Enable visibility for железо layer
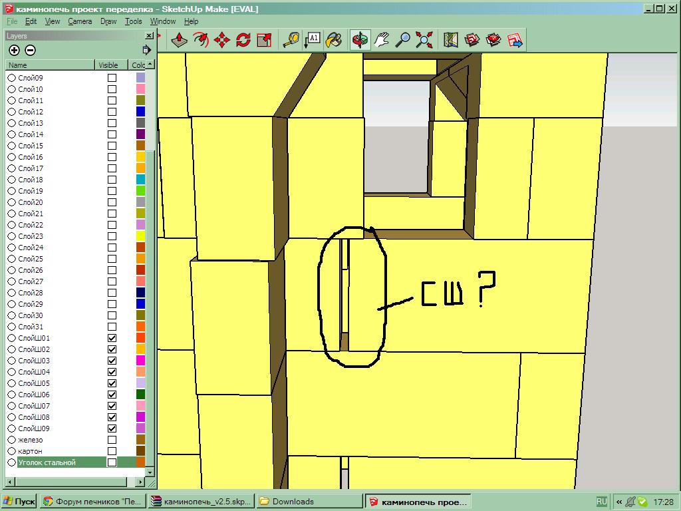 (112, 440)
